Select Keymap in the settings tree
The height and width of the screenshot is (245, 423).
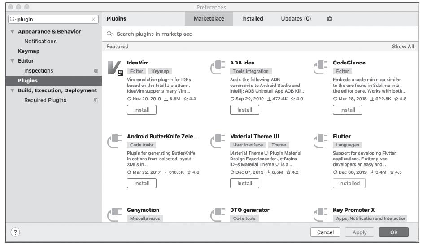coord(28,51)
